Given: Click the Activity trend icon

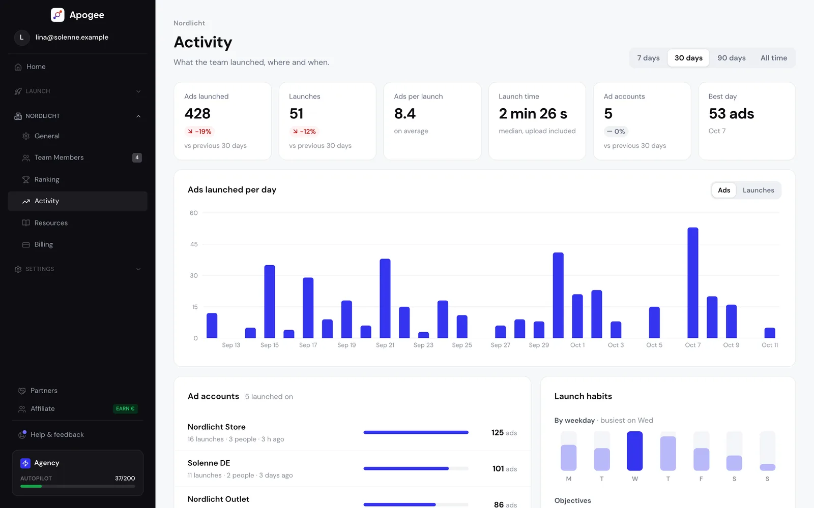Looking at the screenshot, I should (26, 201).
